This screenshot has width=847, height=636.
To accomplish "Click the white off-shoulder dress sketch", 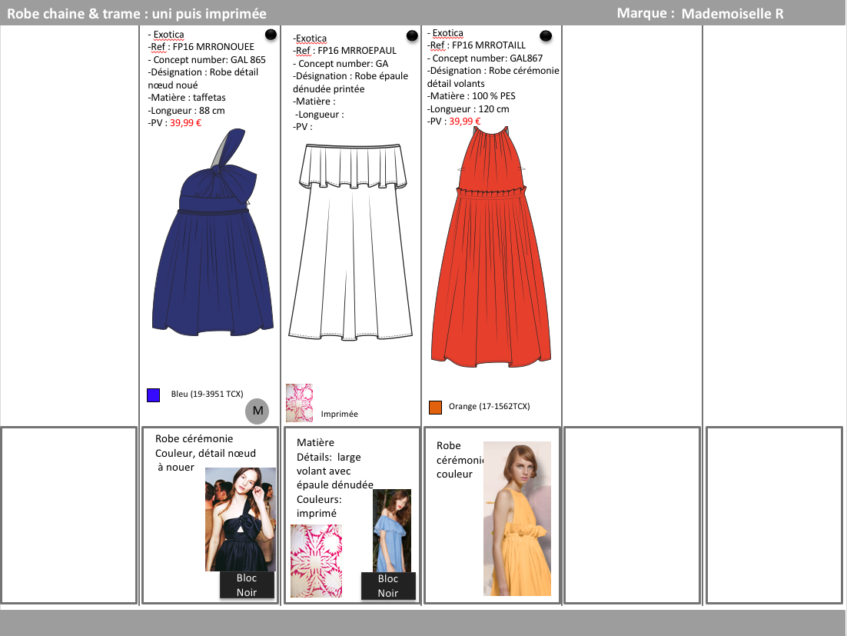I will point(351,242).
